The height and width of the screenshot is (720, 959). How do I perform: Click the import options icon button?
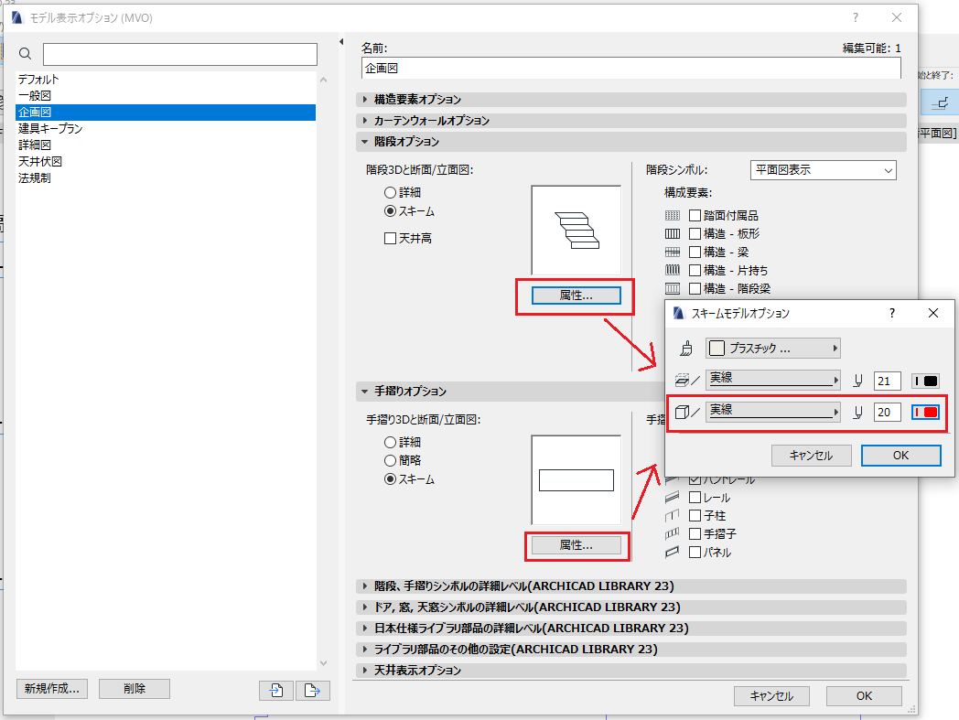276,691
